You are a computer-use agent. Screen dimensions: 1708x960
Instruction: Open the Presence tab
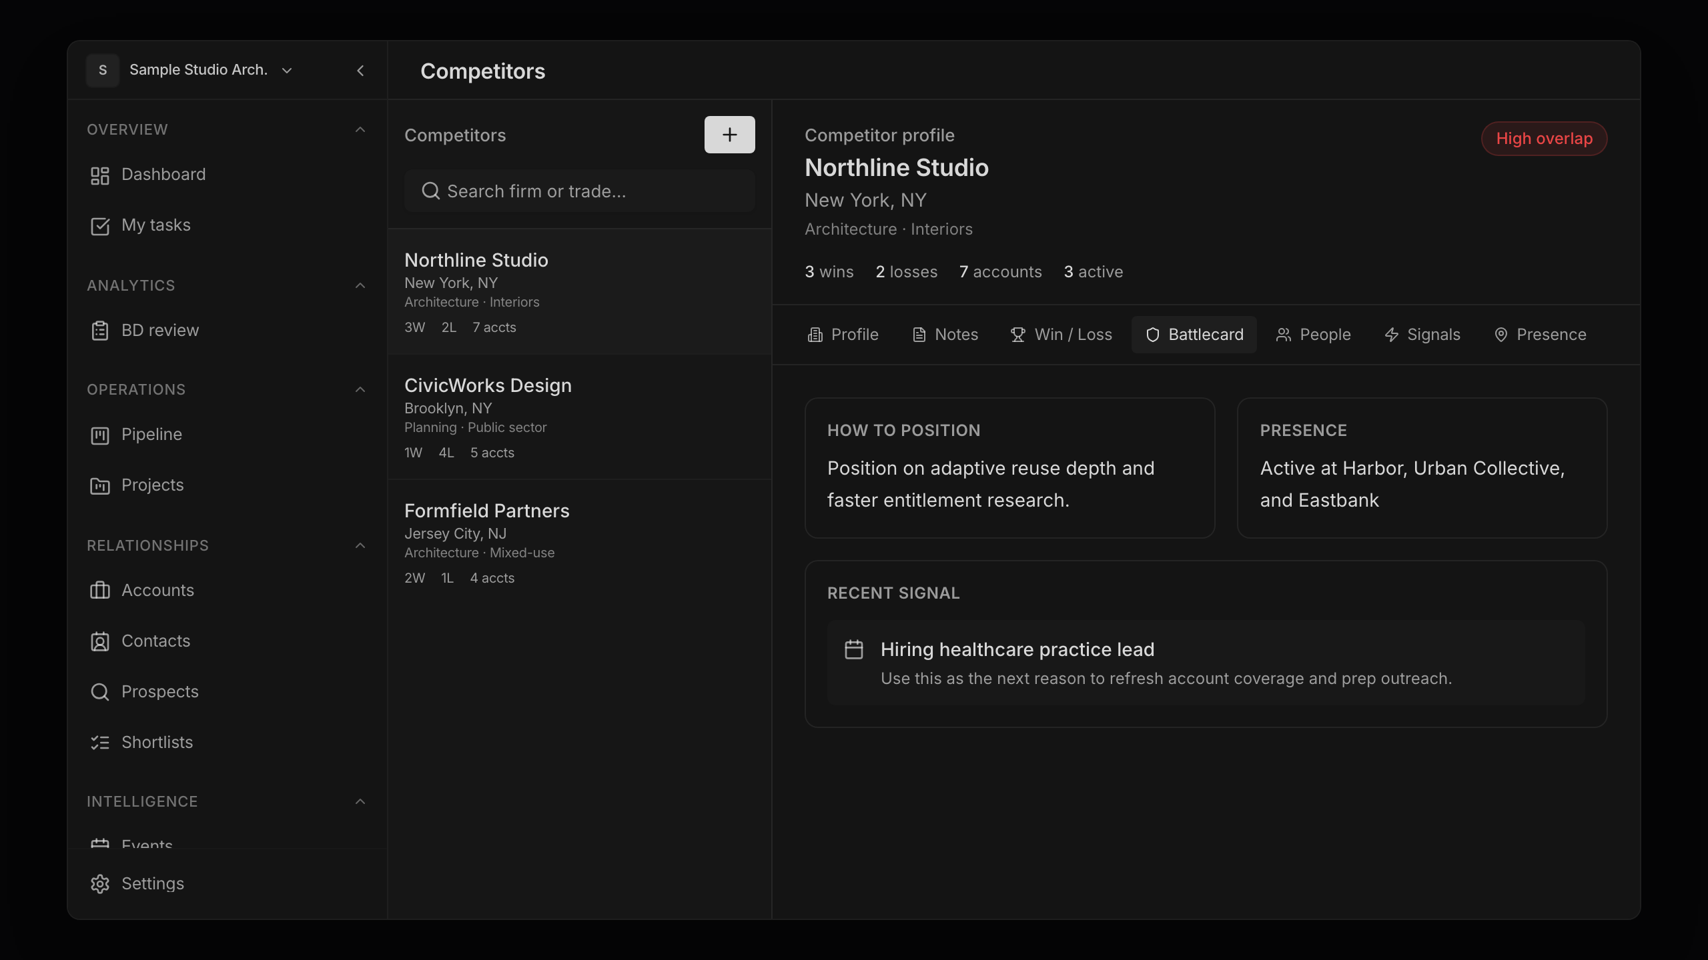1540,335
